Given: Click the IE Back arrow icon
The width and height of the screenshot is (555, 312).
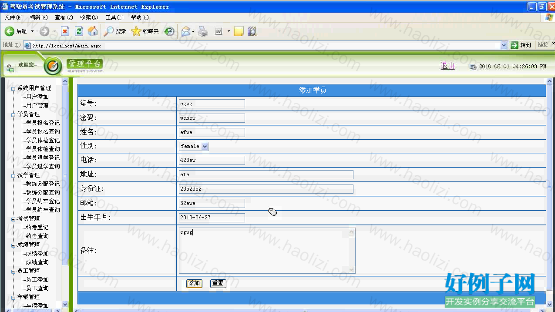Looking at the screenshot, I should (x=10, y=31).
